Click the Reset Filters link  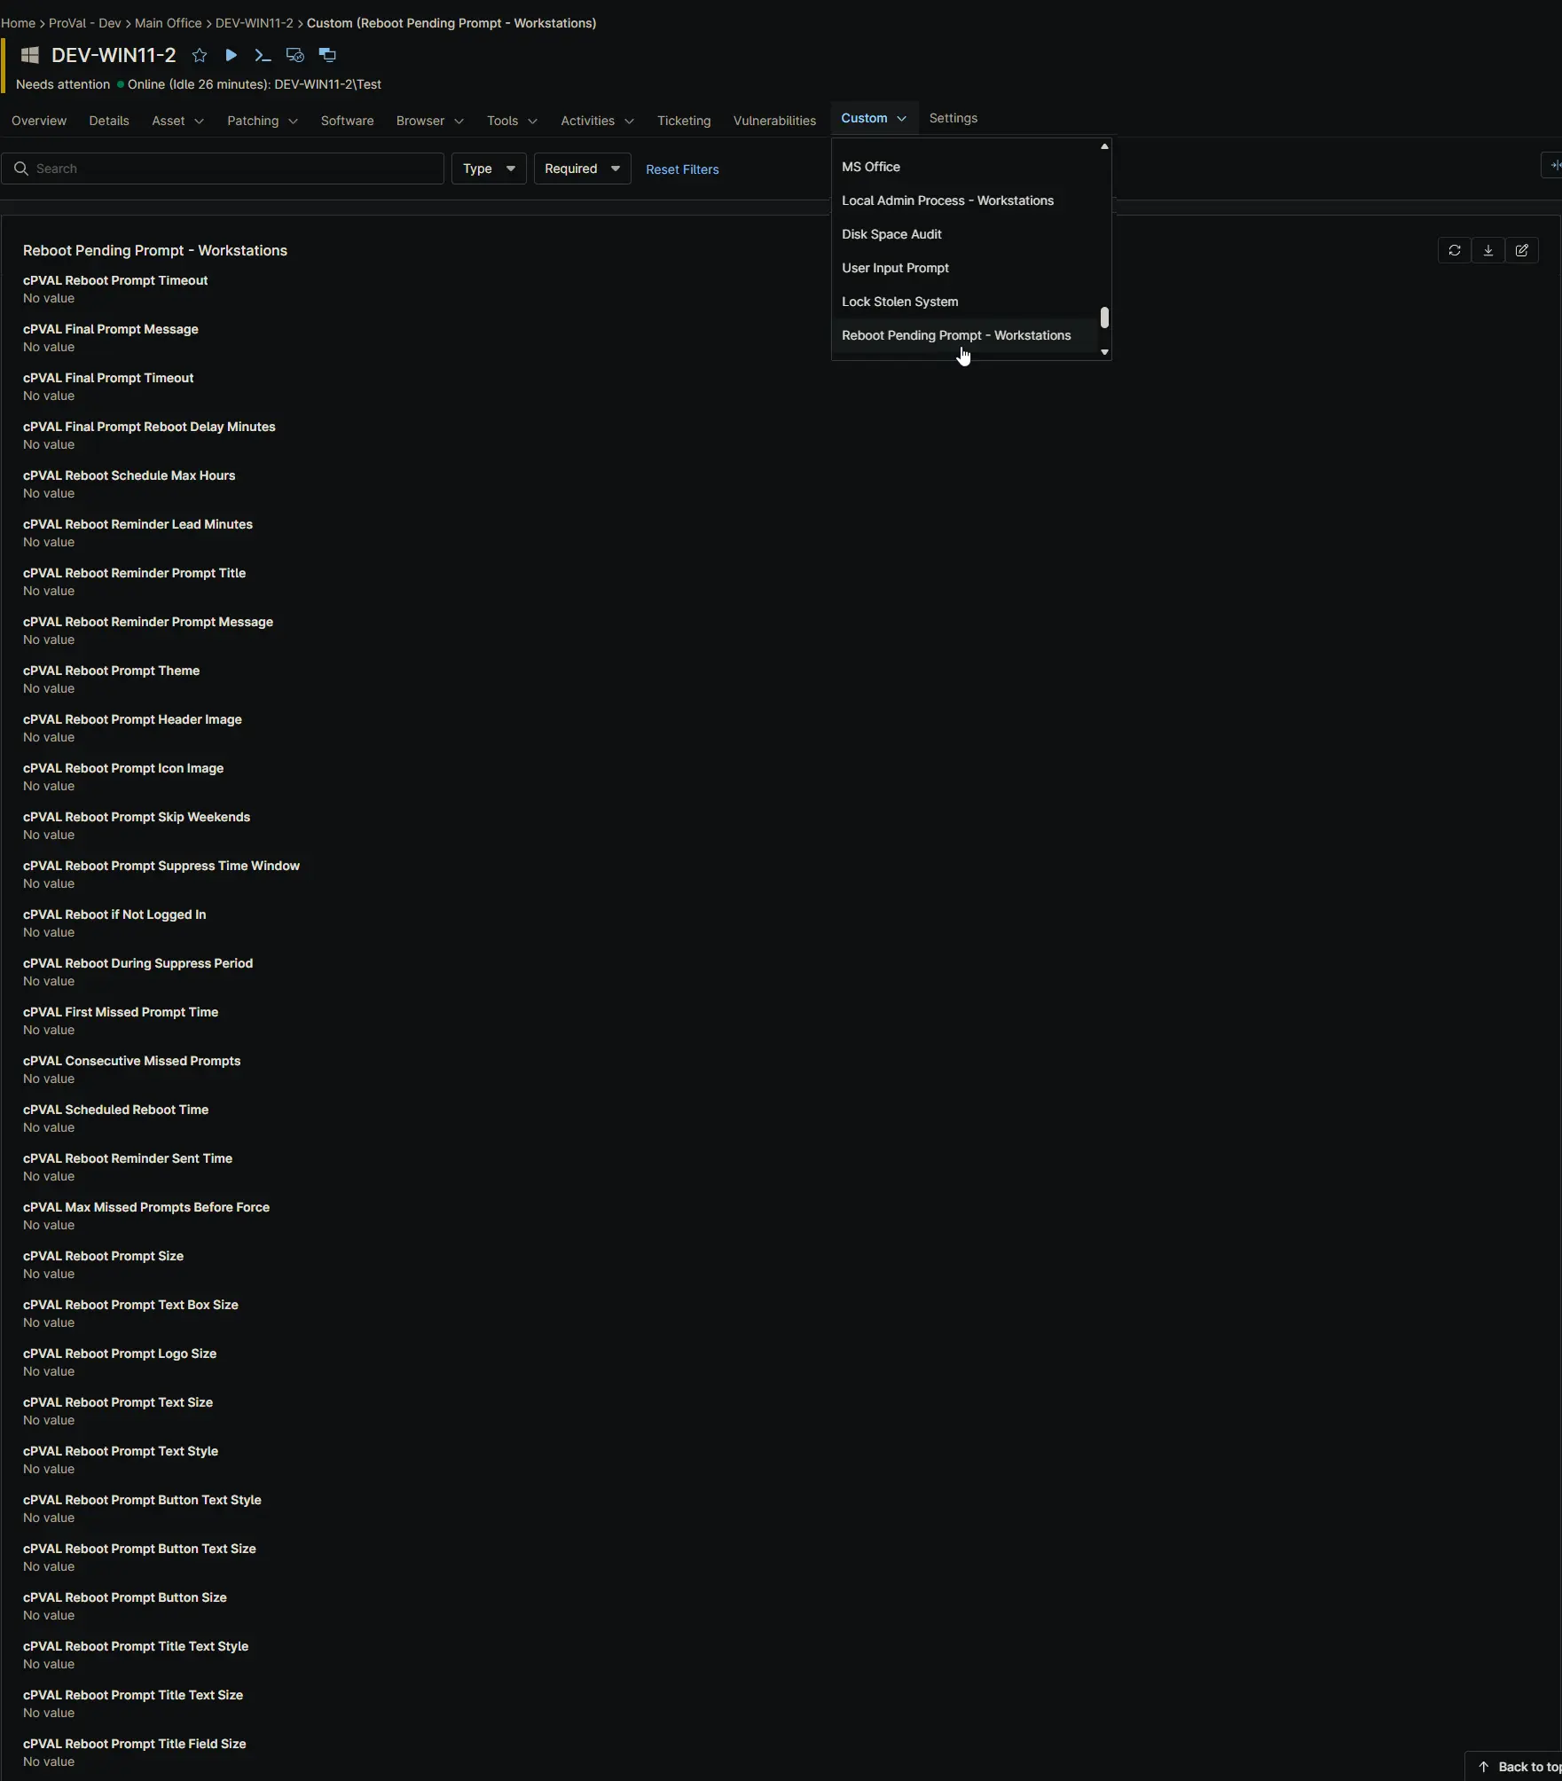coord(682,169)
